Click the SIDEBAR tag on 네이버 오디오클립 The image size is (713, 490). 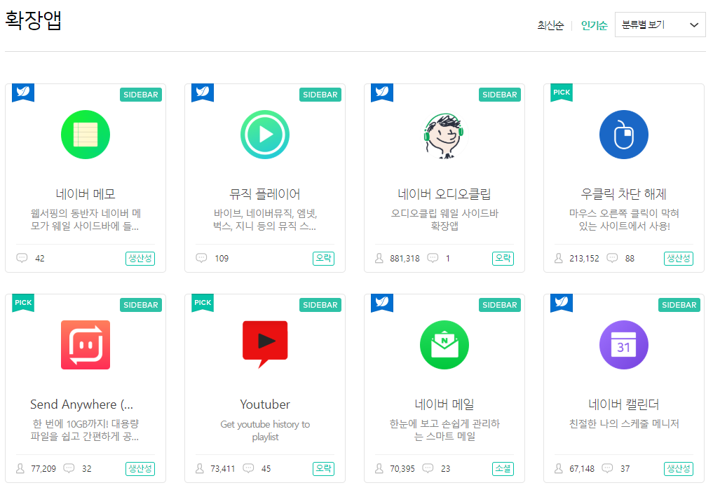pyautogui.click(x=500, y=95)
